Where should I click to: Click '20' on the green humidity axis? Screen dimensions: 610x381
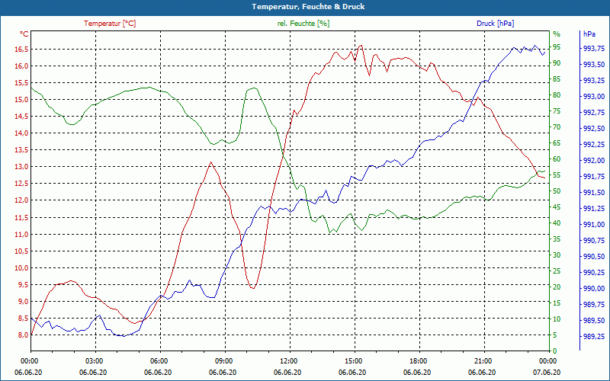click(x=557, y=287)
